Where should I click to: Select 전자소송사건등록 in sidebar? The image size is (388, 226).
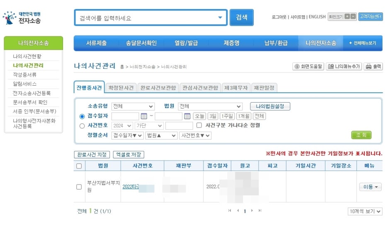[32, 93]
